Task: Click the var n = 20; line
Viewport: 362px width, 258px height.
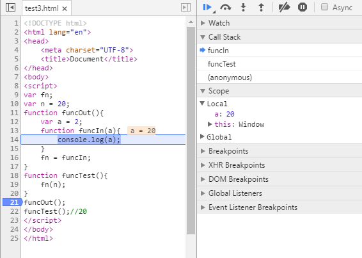Action: (x=47, y=104)
